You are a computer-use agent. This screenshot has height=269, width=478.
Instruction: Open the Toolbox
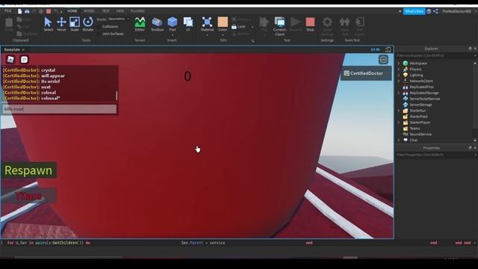158,25
